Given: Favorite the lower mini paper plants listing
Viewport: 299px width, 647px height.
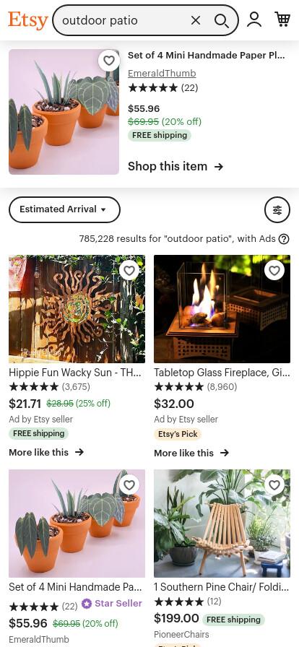Looking at the screenshot, I should click(x=129, y=485).
